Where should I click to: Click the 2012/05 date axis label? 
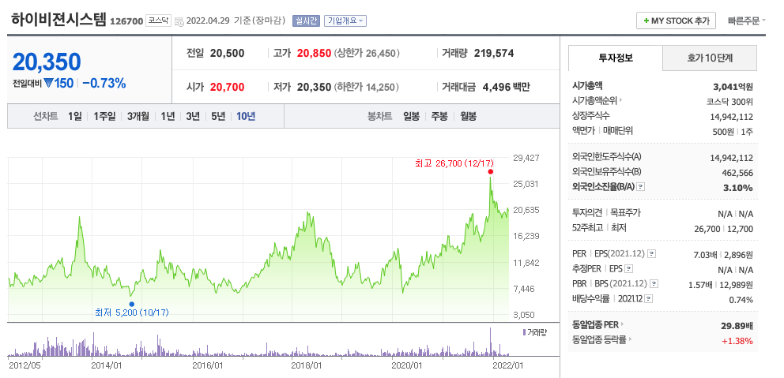(25, 365)
